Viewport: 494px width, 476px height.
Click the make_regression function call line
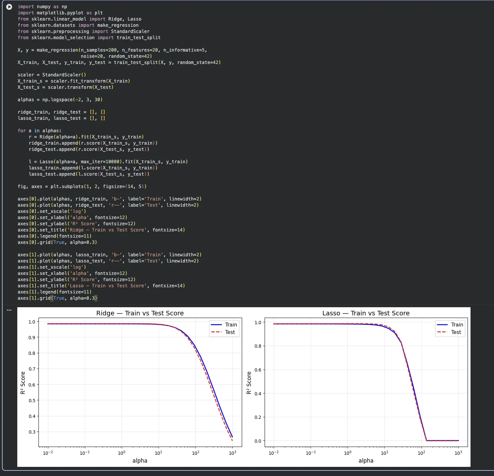112,50
